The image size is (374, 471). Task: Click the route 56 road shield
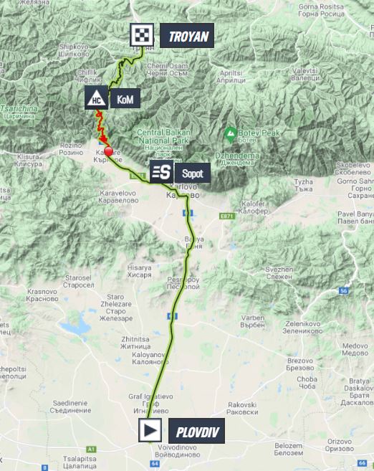click(x=343, y=290)
